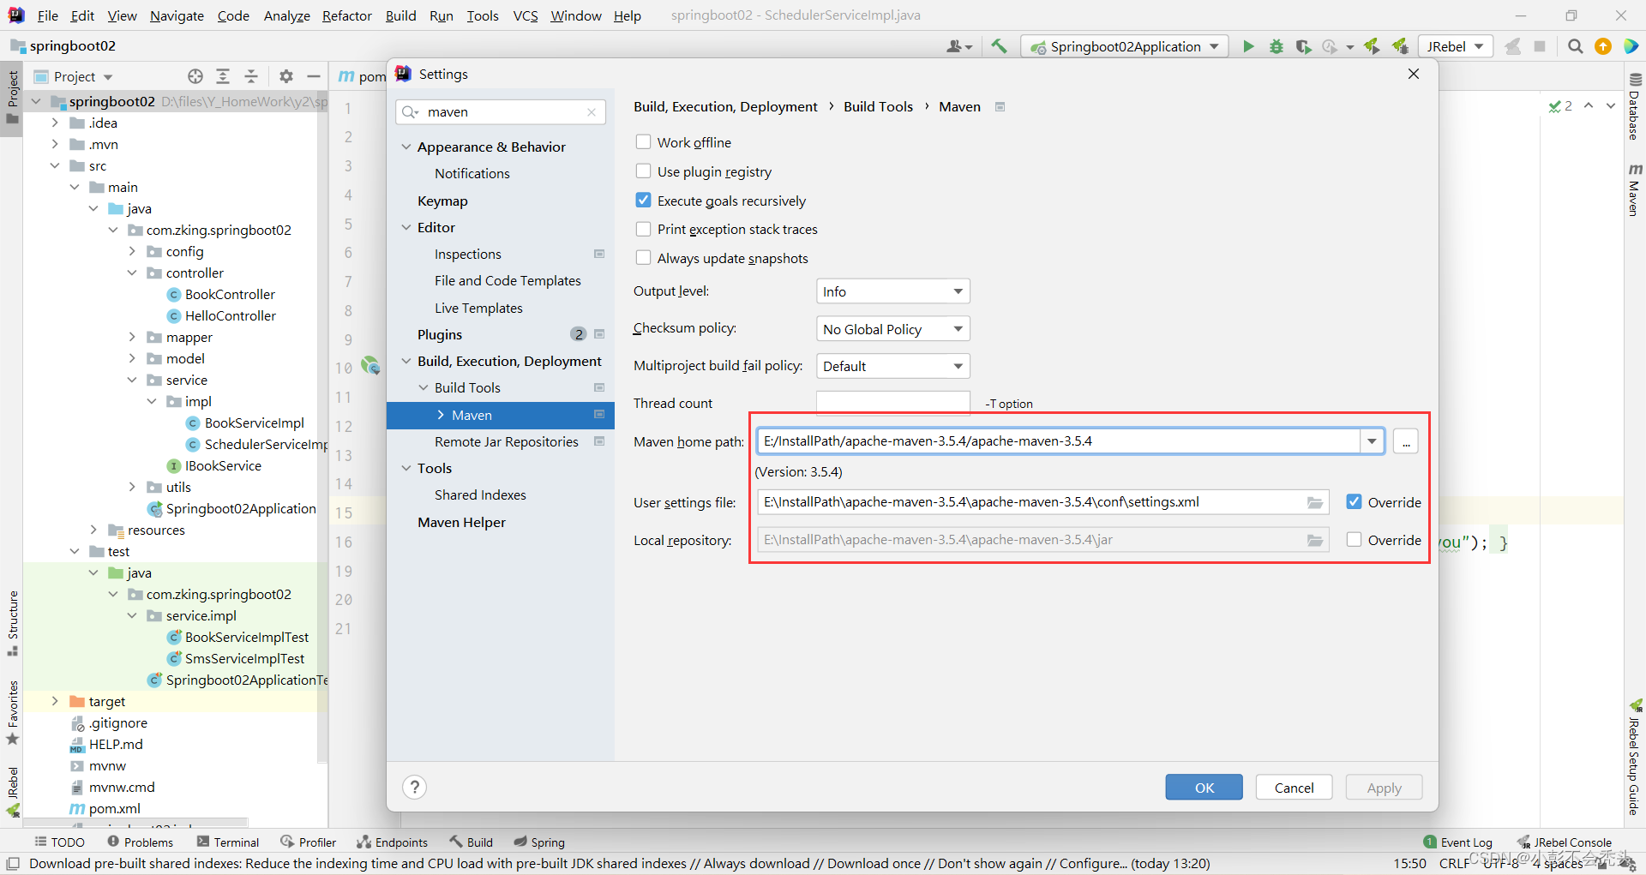This screenshot has width=1646, height=875.
Task: Click CRLF line separator in status bar
Action: 1454,863
